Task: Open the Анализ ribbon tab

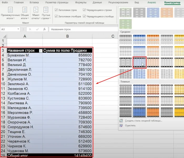Action: [151, 2]
